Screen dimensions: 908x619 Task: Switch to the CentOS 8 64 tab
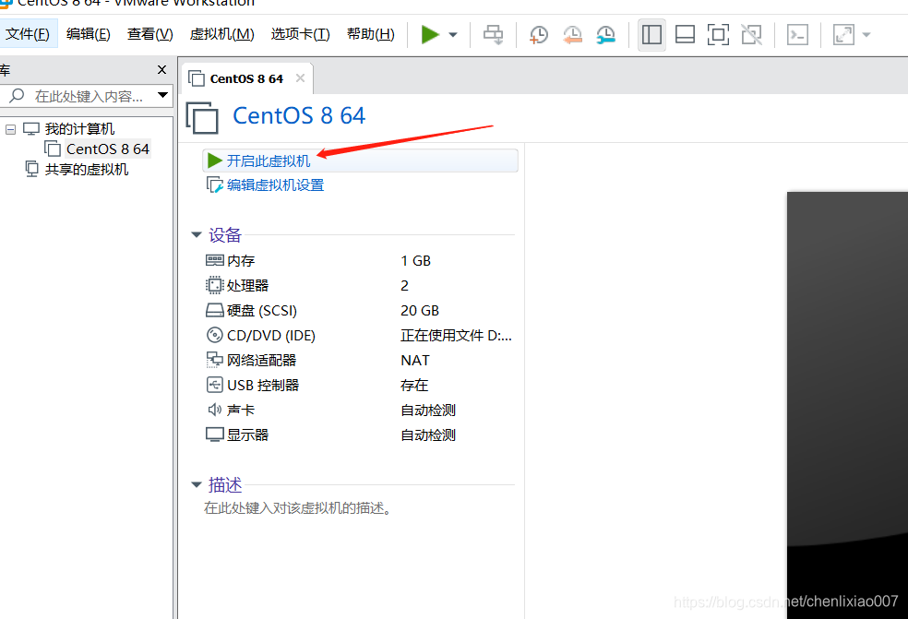click(246, 78)
